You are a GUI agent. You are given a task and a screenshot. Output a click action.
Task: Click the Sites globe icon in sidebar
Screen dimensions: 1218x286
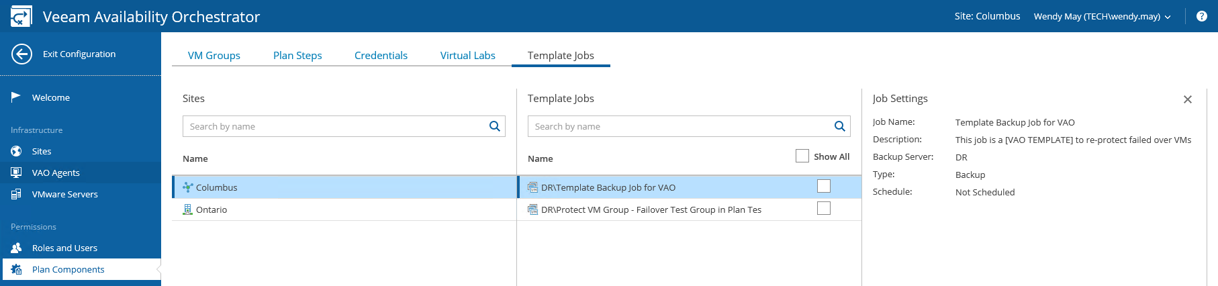16,151
